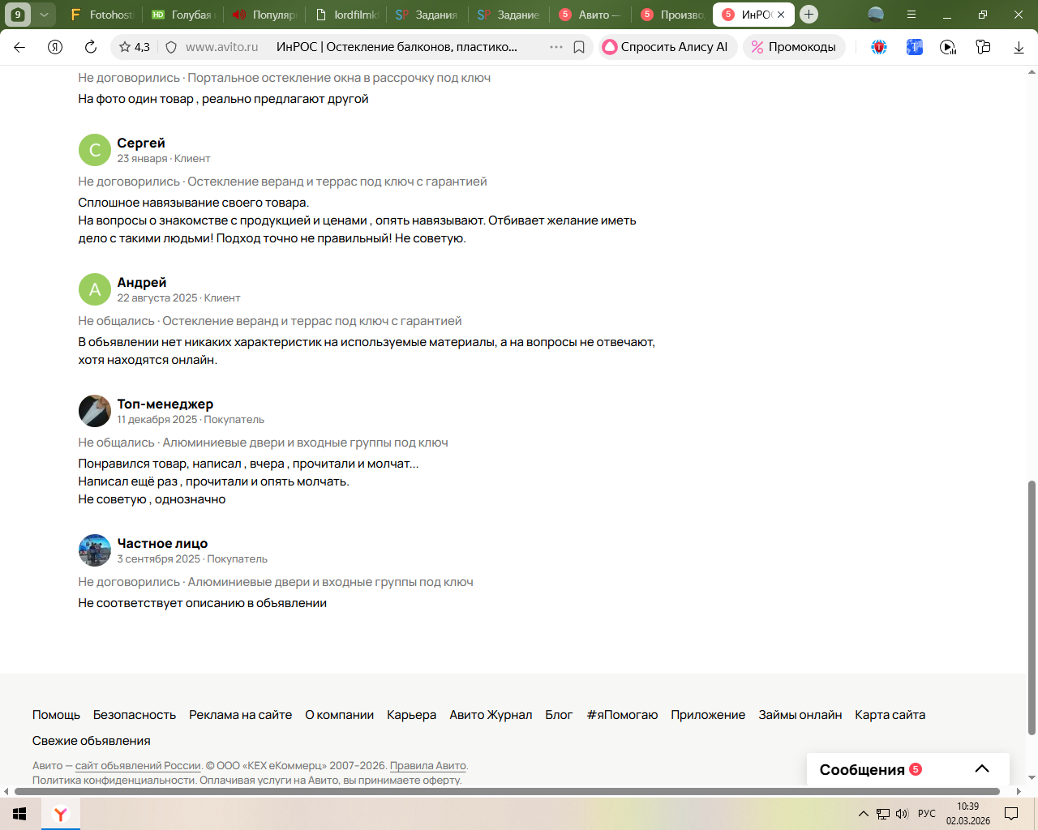The height and width of the screenshot is (830, 1038).
Task: Go back to the previous page
Action: coord(19,47)
